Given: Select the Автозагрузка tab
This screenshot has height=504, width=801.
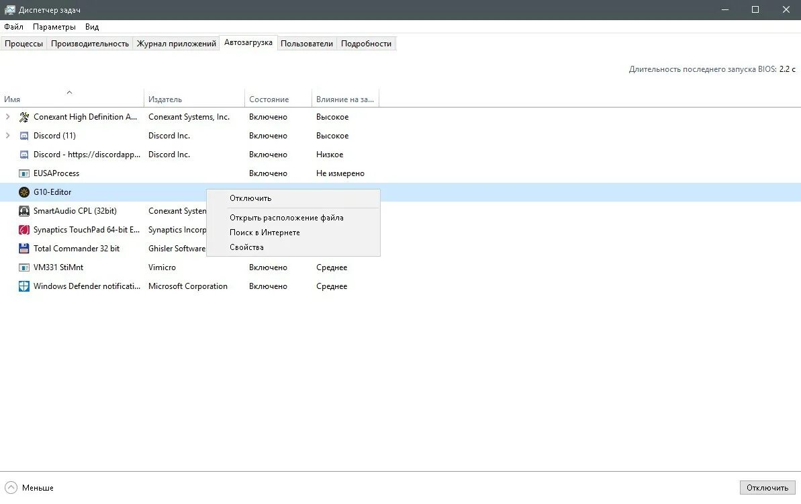Looking at the screenshot, I should pyautogui.click(x=248, y=42).
